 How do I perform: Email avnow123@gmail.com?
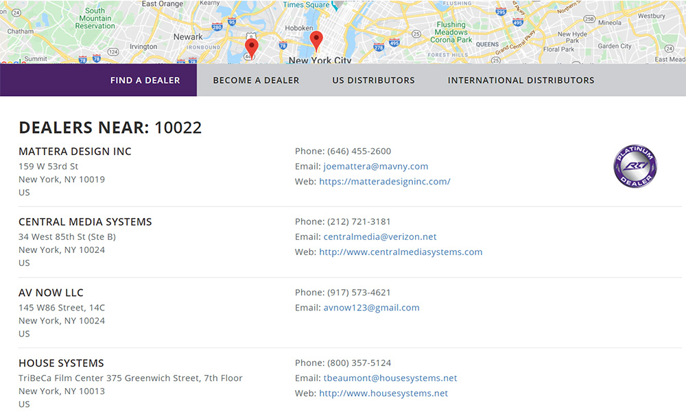(371, 308)
